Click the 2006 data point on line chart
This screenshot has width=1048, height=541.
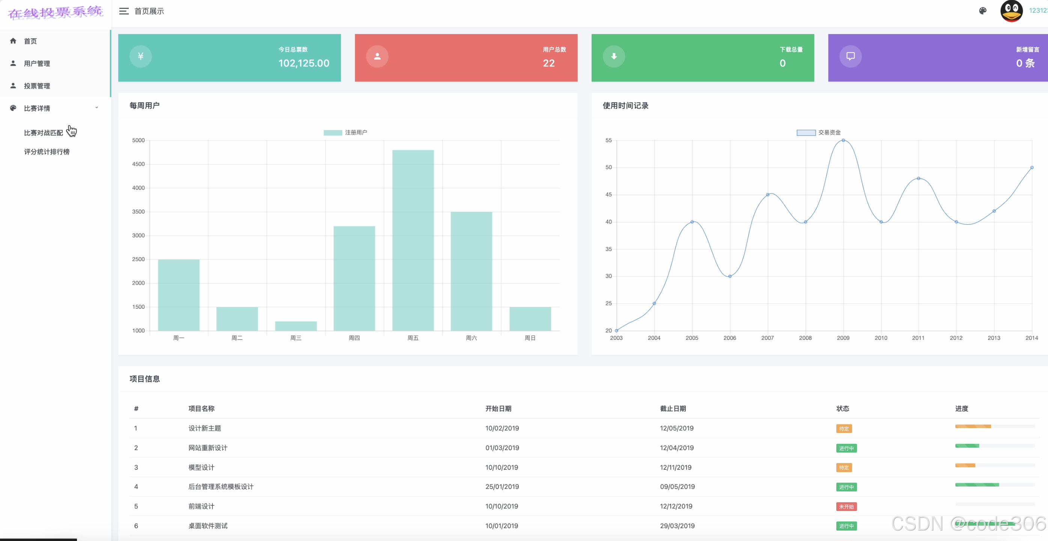click(730, 276)
